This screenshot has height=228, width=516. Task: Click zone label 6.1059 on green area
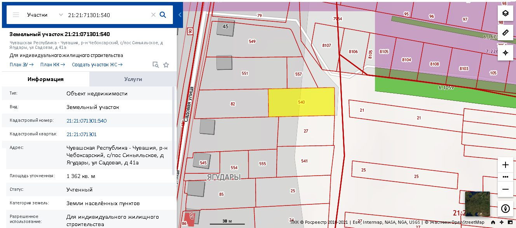(446, 88)
